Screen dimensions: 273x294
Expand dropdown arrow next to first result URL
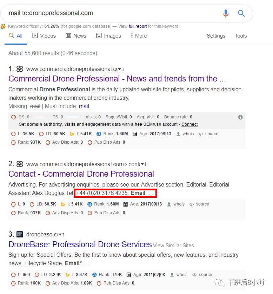coord(119,69)
